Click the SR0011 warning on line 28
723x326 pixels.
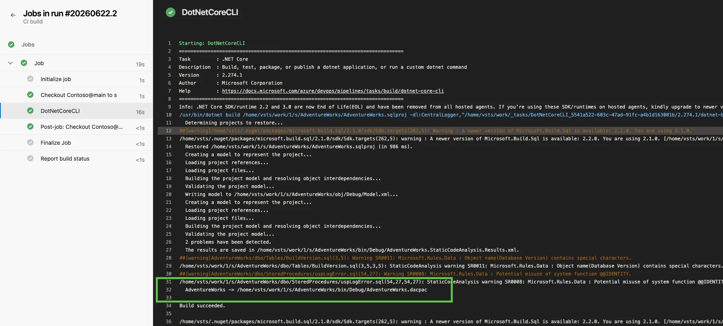click(x=405, y=258)
